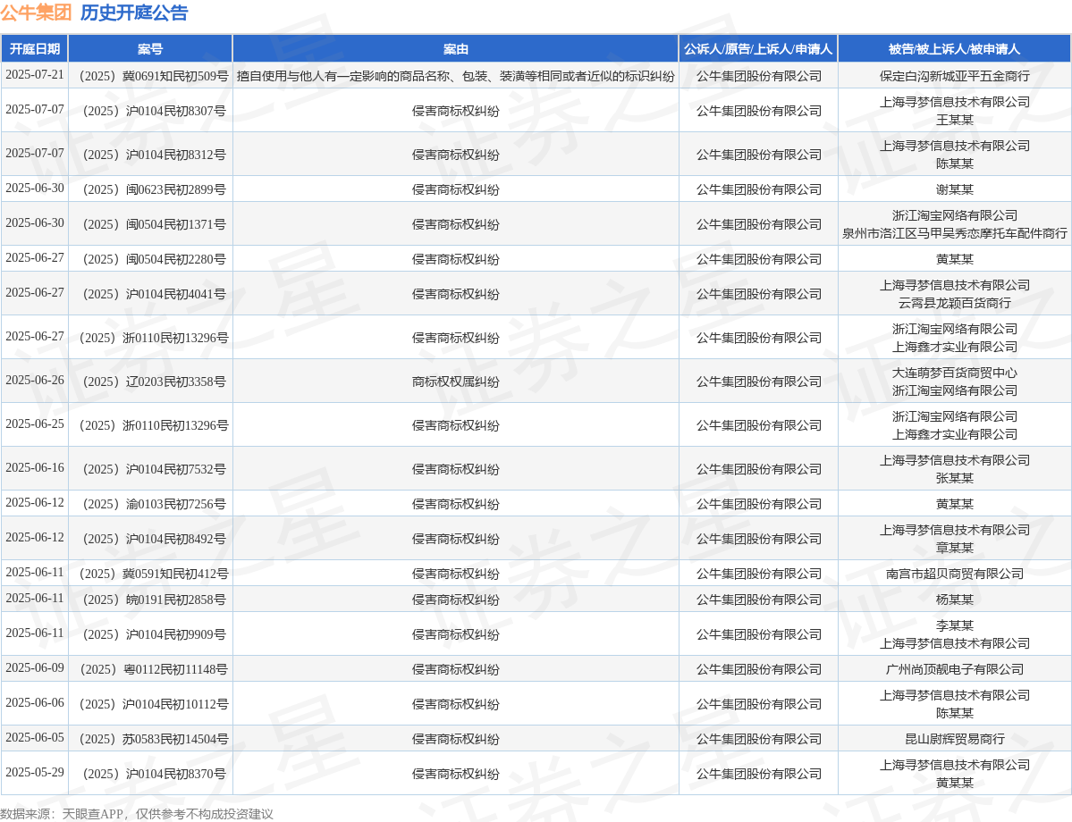
Task: Click 侵害商标权纠纷 in the 2025-06-05 row
Action: pyautogui.click(x=455, y=739)
